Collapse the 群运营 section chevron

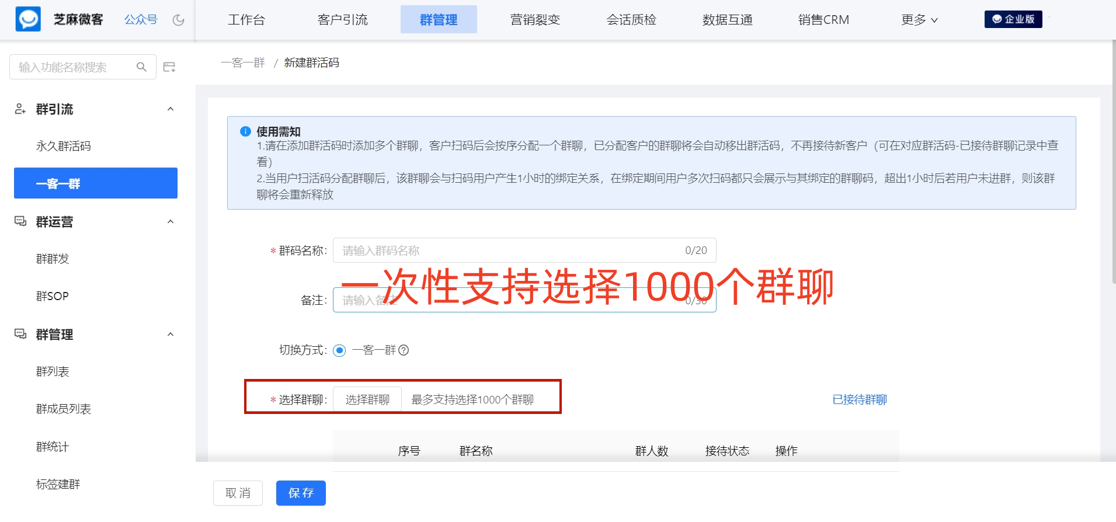pyautogui.click(x=171, y=221)
